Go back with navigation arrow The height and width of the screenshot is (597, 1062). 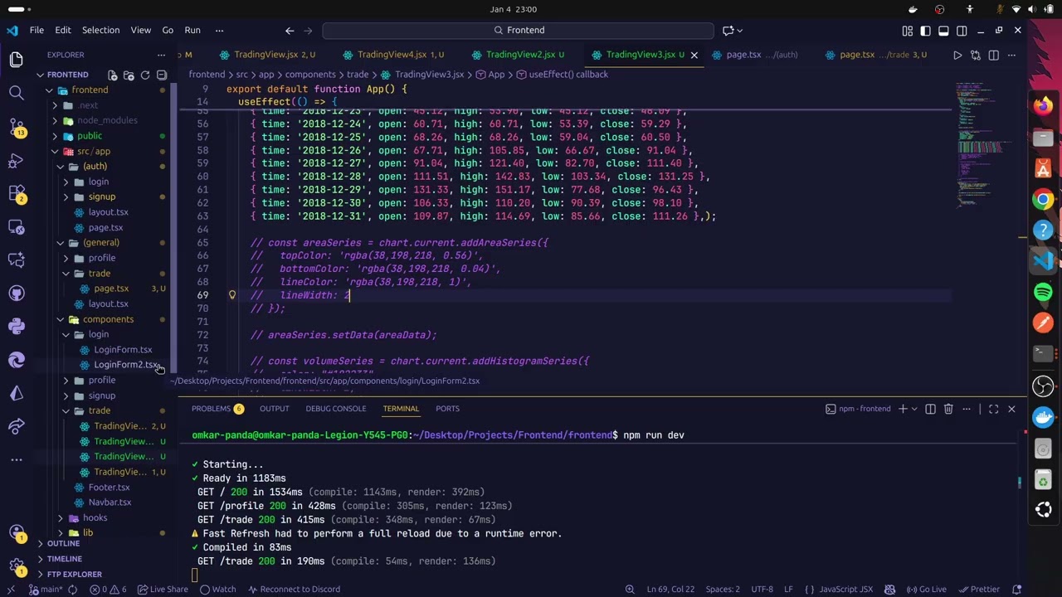click(290, 31)
